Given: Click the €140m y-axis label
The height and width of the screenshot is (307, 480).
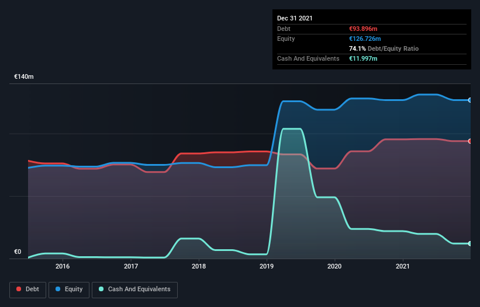Looking at the screenshot, I should coord(24,76).
